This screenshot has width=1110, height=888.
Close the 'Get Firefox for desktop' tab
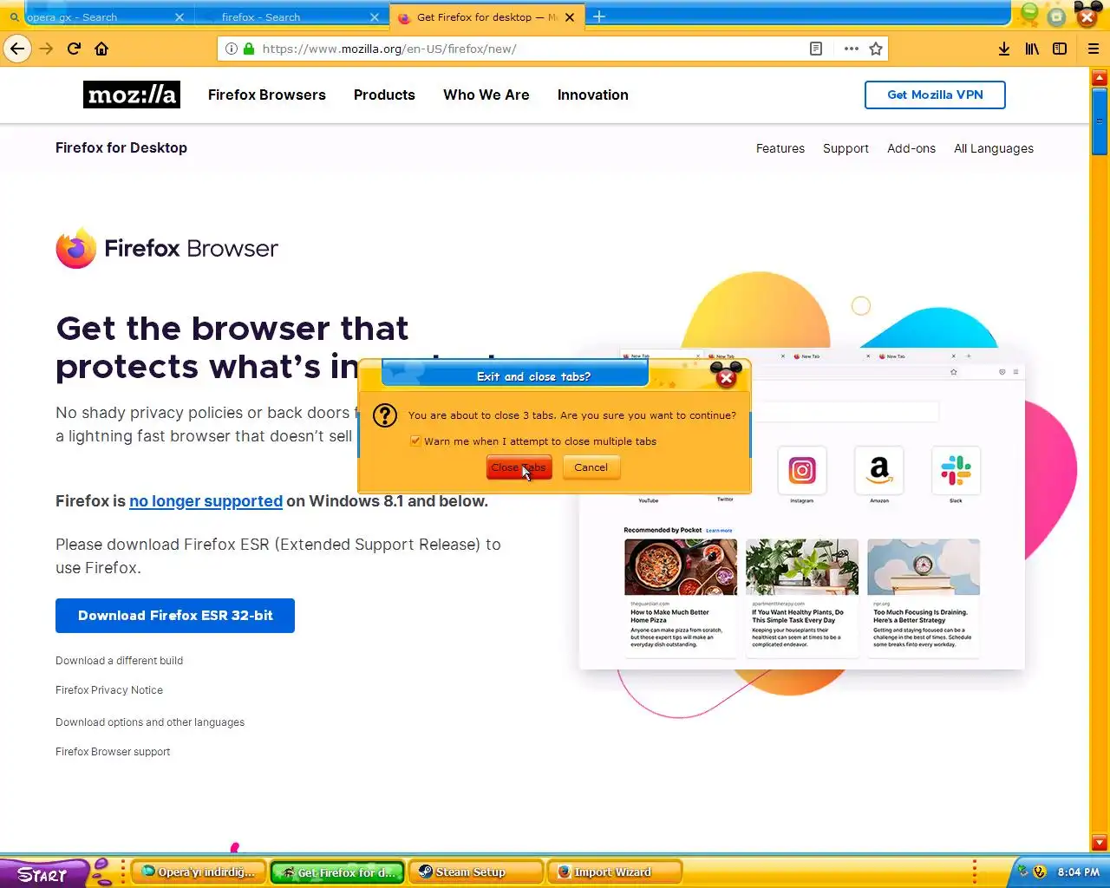click(x=570, y=17)
